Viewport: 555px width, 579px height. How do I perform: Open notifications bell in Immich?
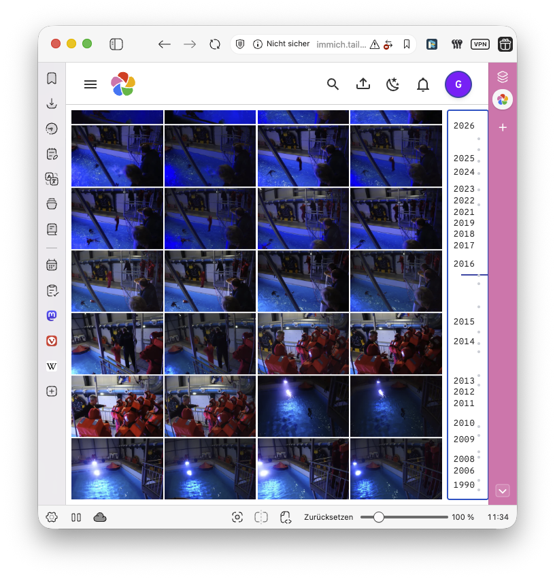click(423, 84)
